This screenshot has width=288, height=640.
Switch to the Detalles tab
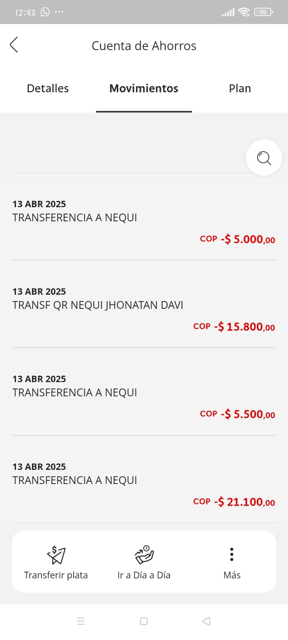48,88
